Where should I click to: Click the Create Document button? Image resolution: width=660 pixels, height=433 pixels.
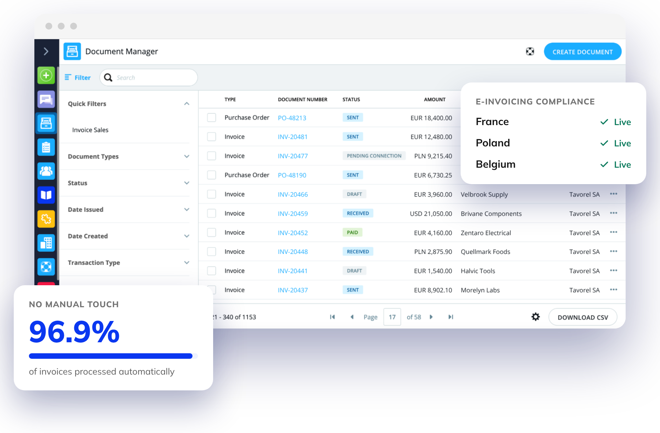(583, 52)
